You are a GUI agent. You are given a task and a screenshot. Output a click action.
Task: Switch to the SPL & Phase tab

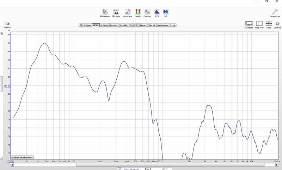pyautogui.click(x=85, y=25)
